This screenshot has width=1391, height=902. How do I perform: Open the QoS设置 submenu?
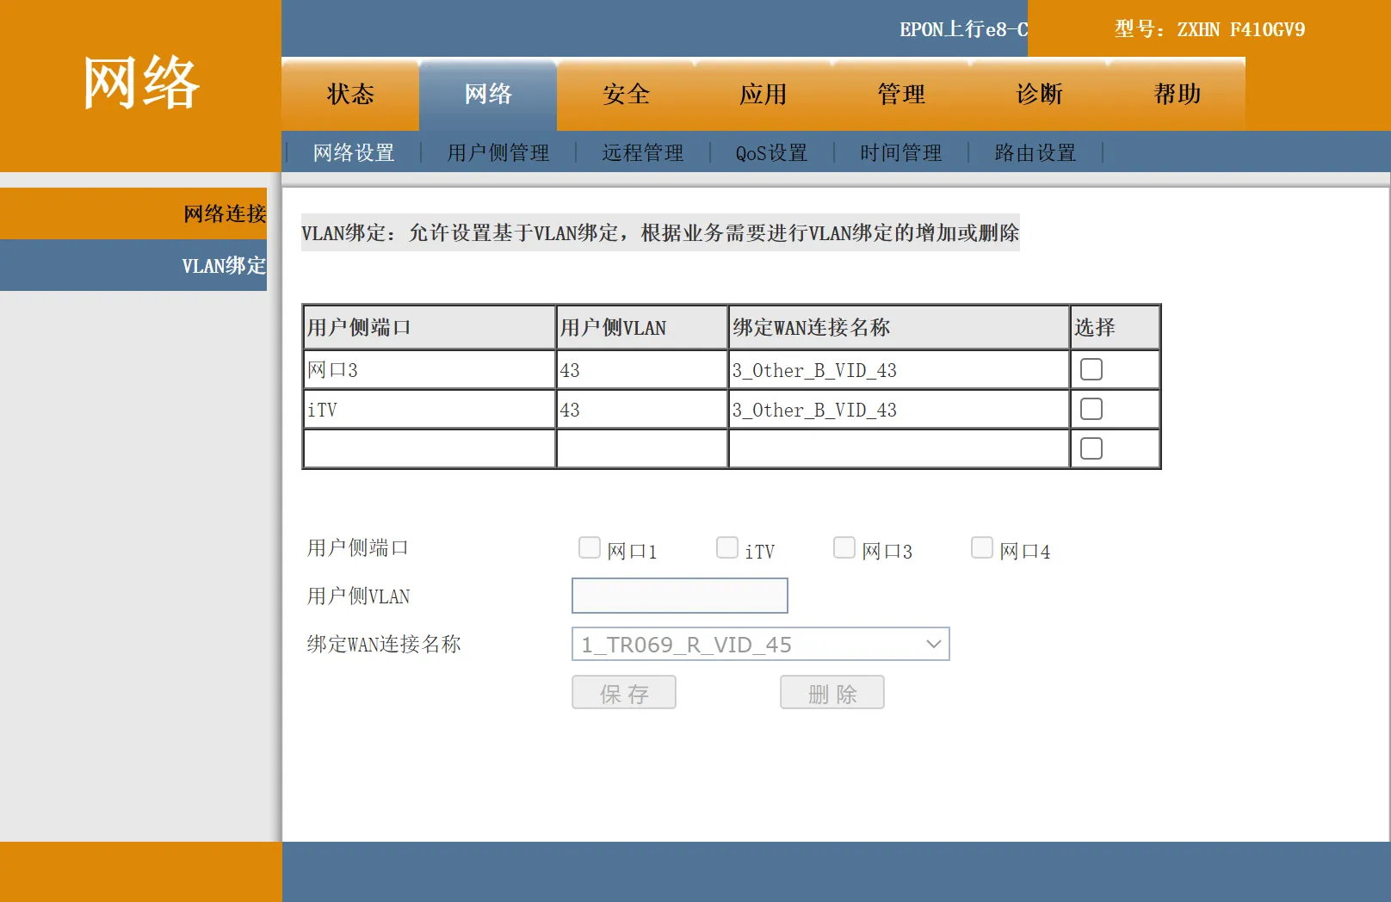point(770,152)
